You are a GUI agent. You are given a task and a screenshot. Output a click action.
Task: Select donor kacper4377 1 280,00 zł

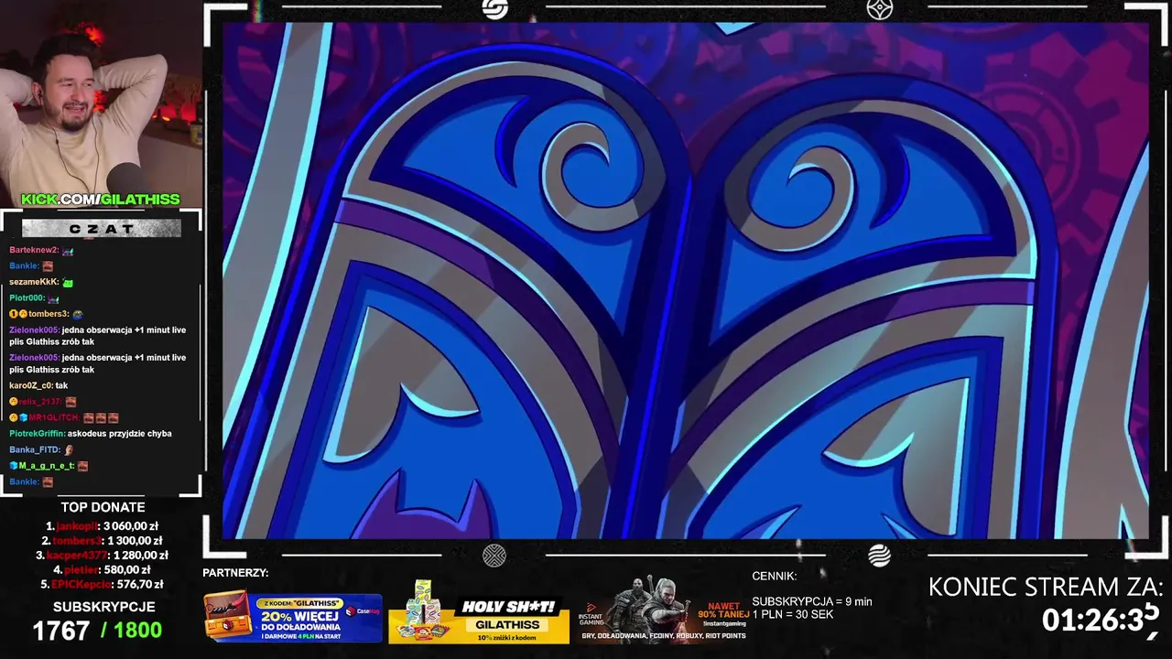(x=102, y=556)
